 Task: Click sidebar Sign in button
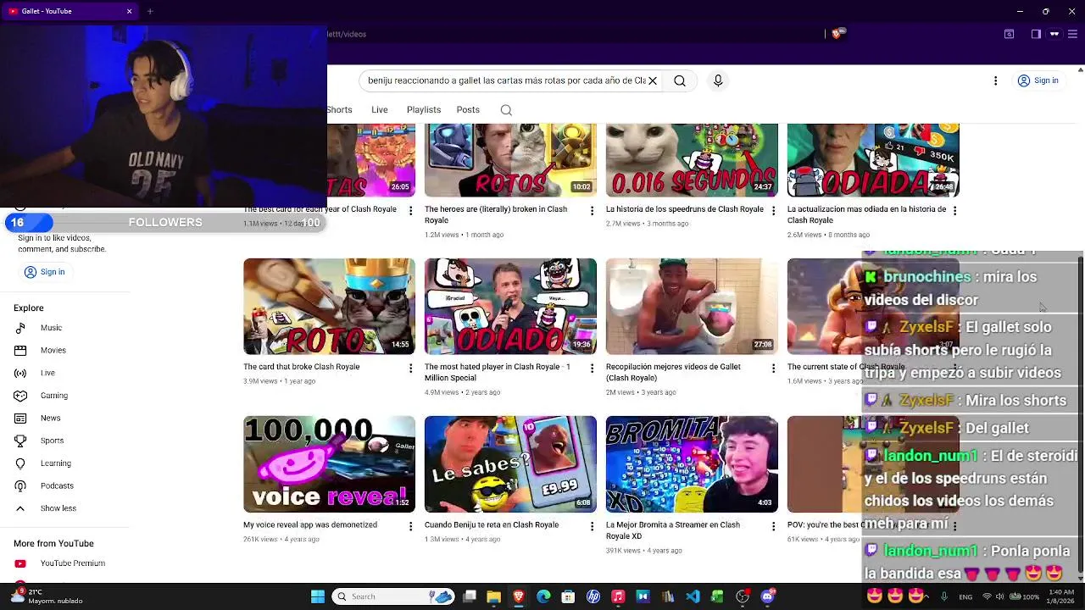45,272
